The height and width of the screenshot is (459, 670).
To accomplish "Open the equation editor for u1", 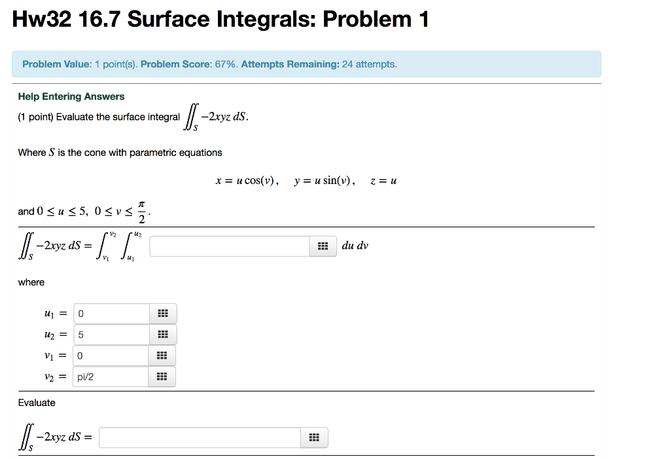I will 162,314.
